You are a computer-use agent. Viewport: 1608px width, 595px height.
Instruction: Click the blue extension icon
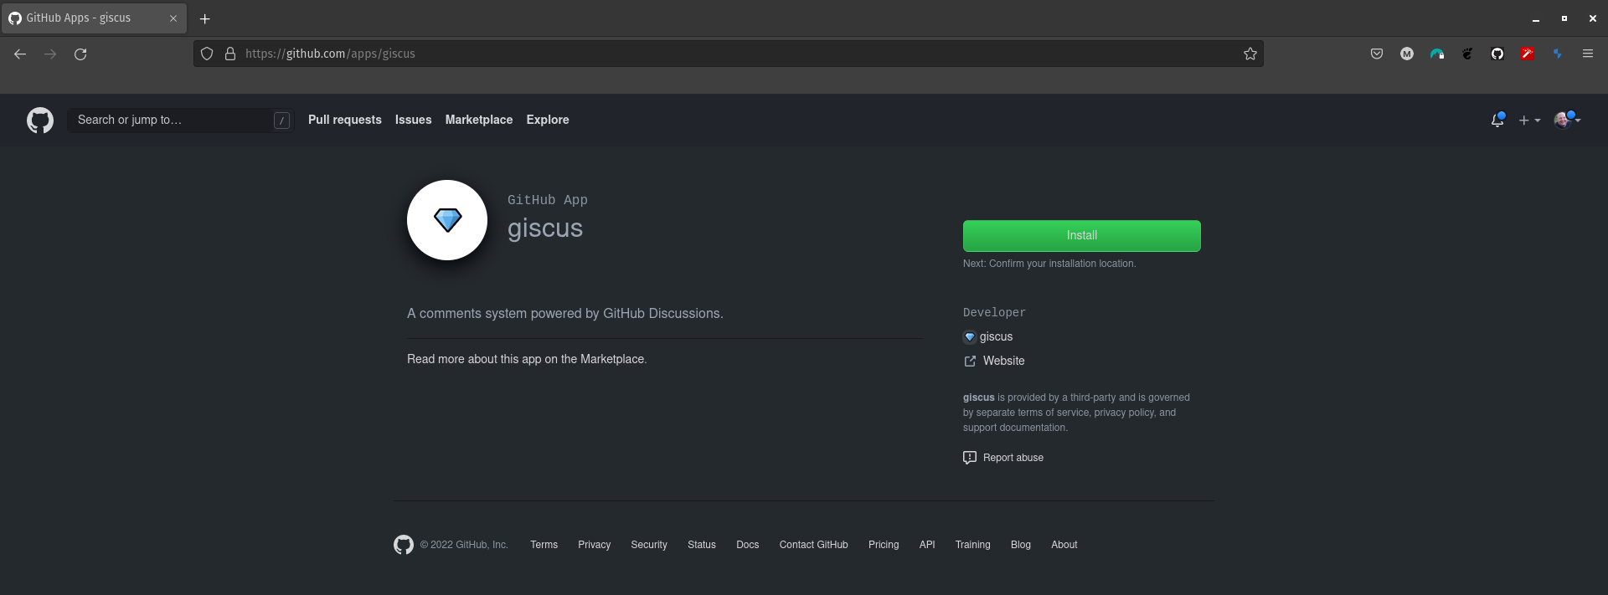point(1558,54)
